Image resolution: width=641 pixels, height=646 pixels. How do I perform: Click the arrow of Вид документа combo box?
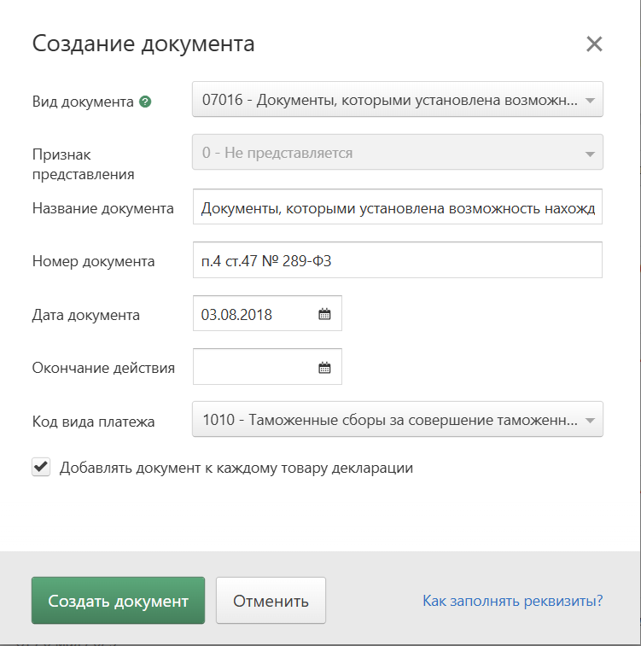point(590,100)
